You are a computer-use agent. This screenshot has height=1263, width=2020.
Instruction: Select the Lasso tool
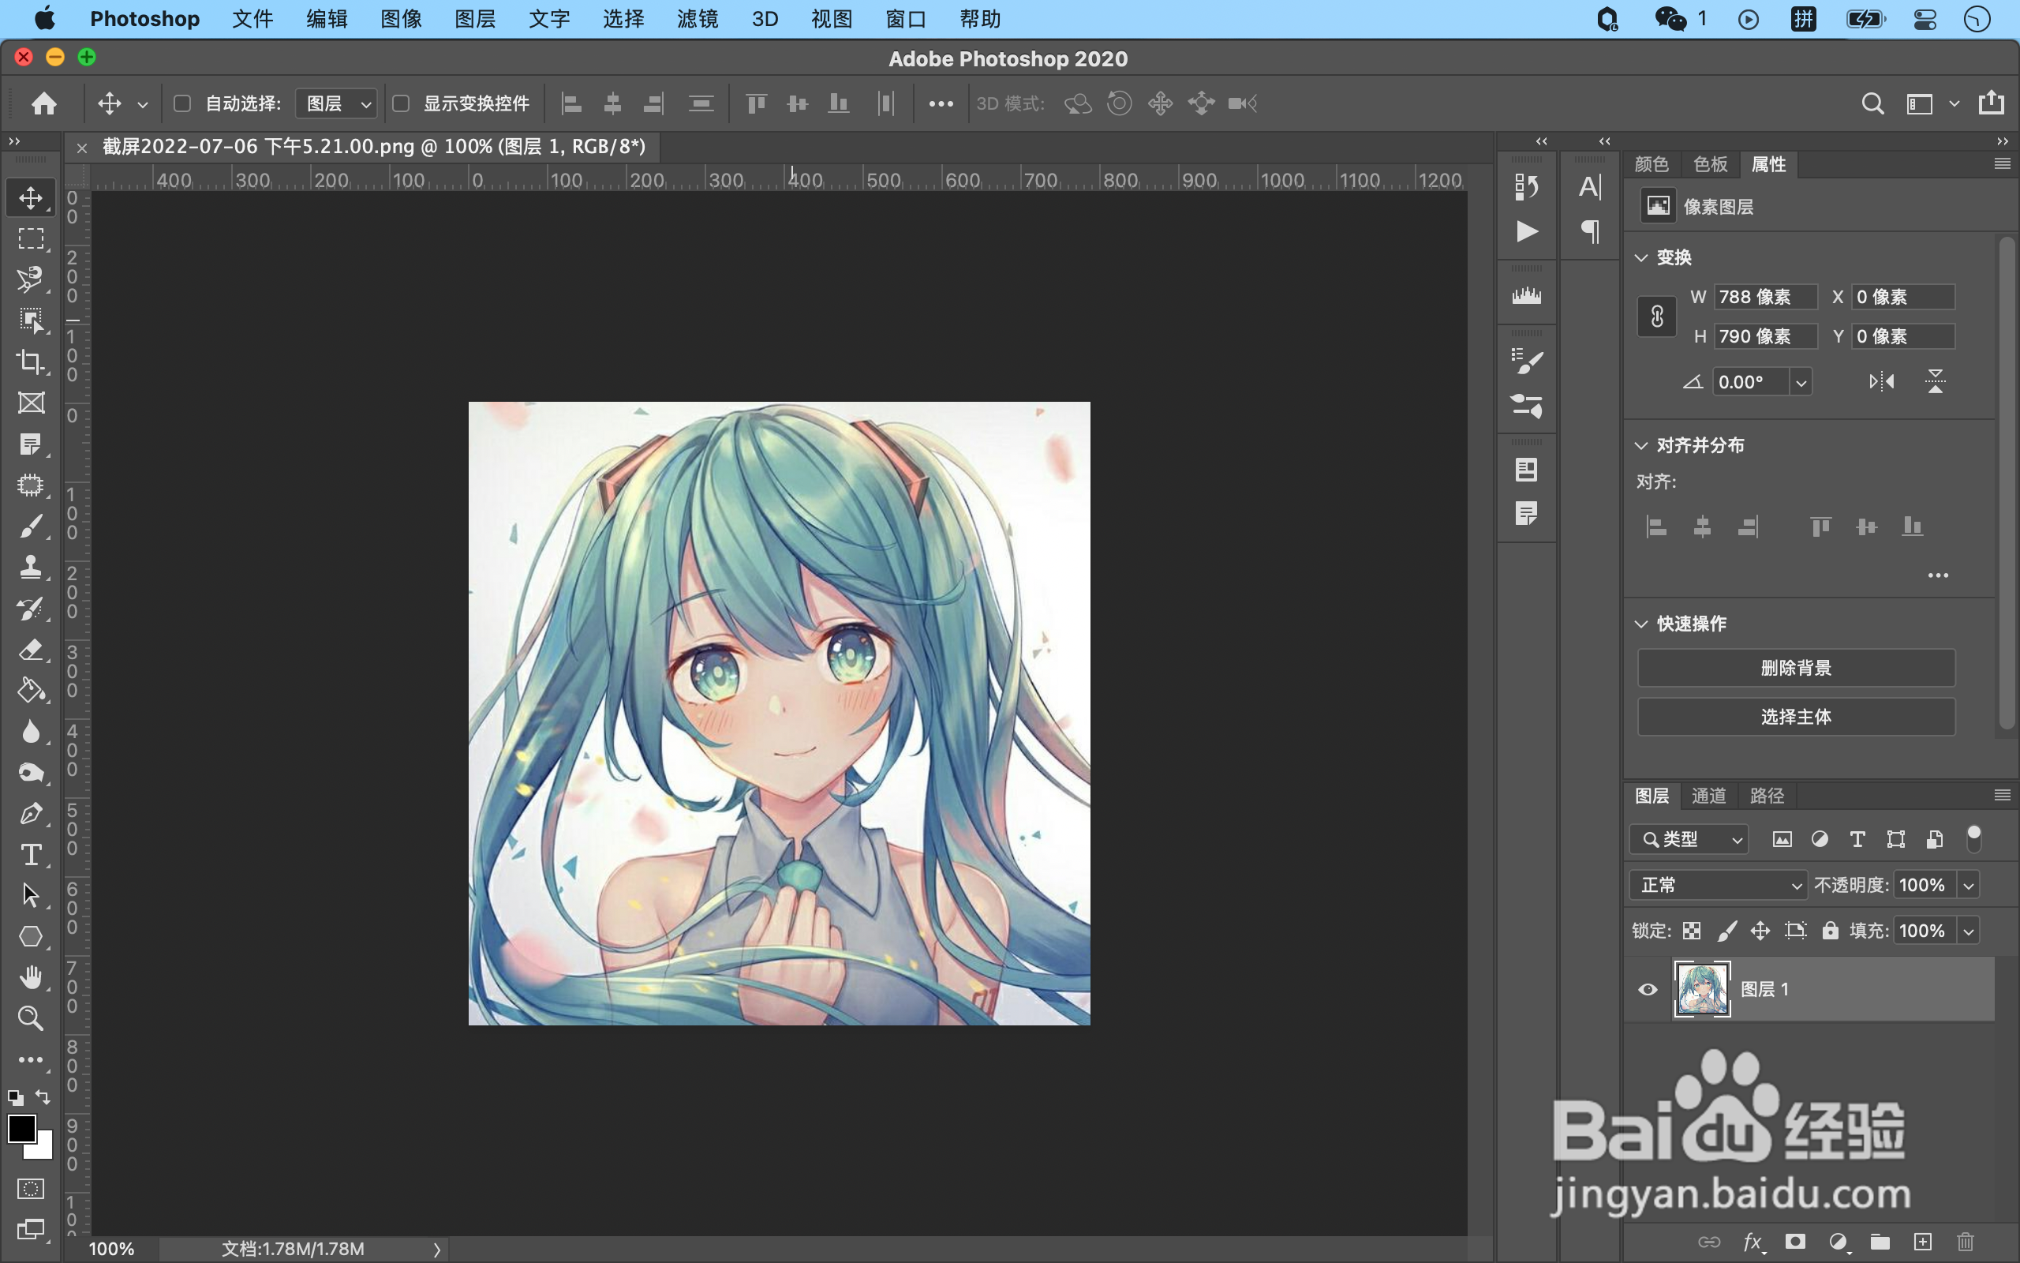(x=31, y=279)
